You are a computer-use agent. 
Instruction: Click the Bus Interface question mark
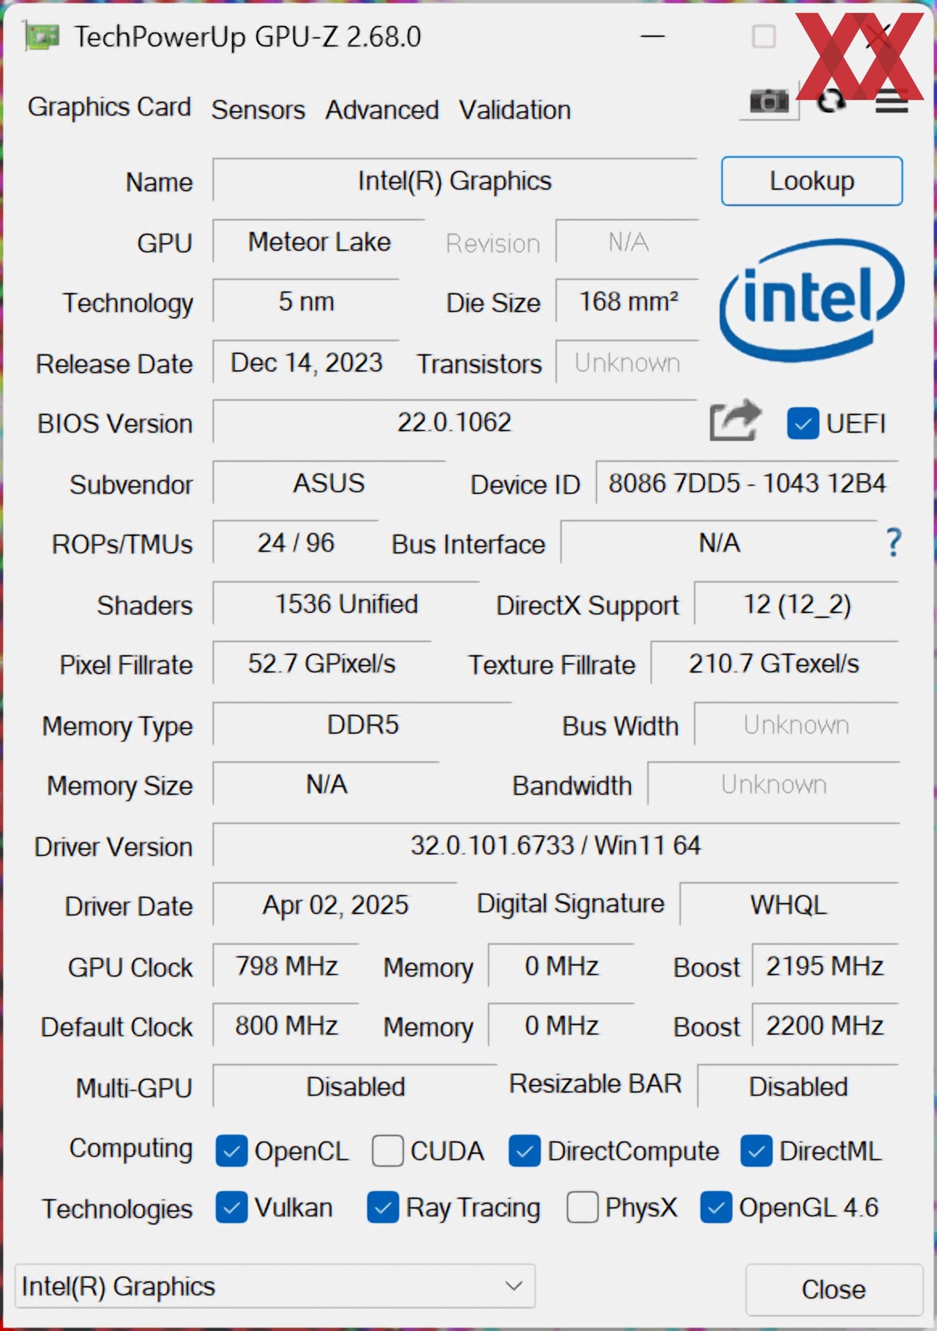pyautogui.click(x=894, y=543)
